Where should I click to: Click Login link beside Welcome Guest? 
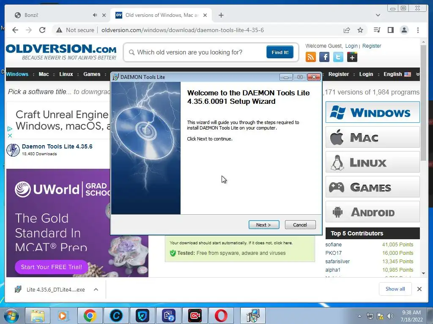point(351,46)
